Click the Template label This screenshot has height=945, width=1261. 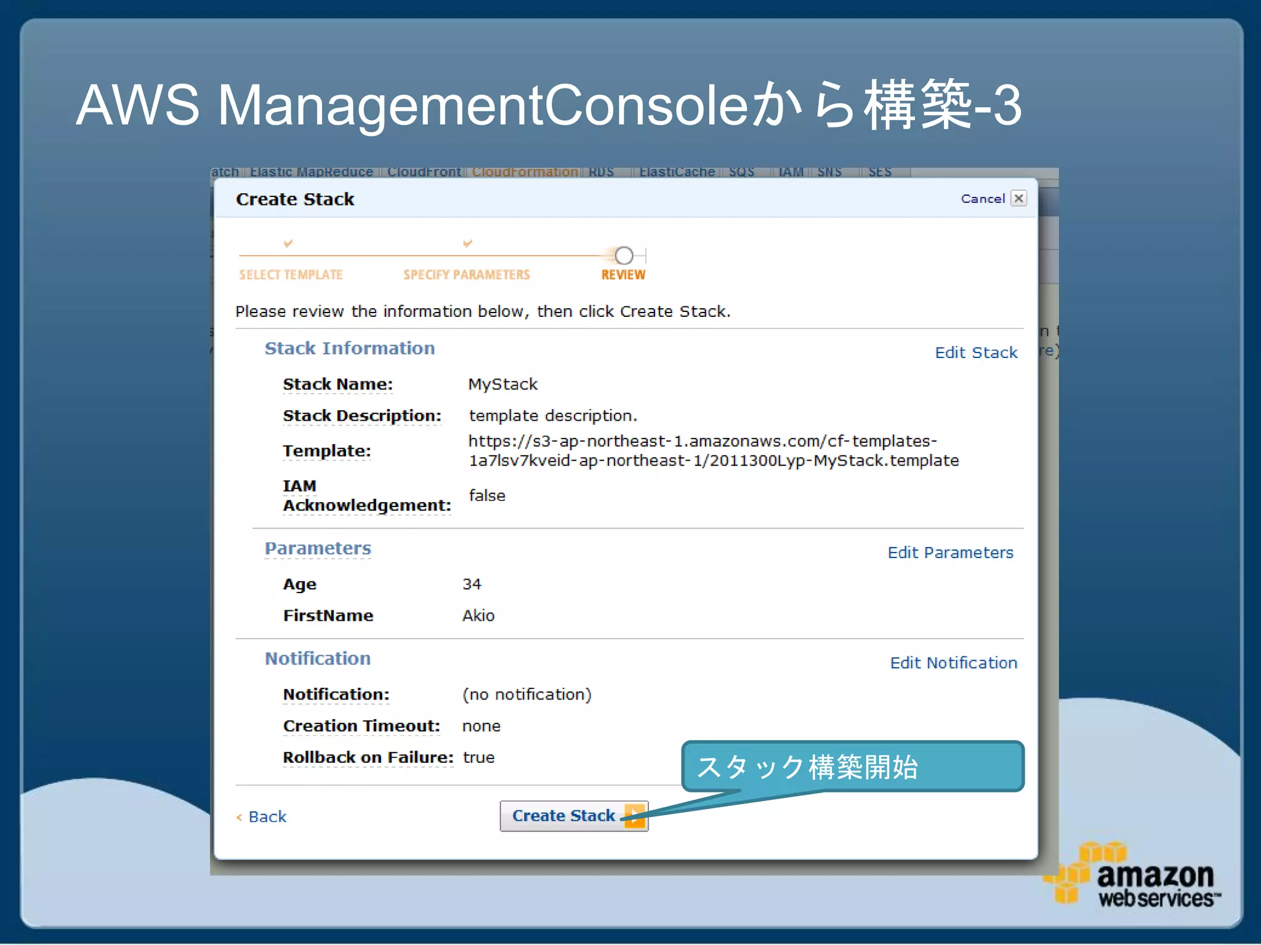pyautogui.click(x=326, y=451)
